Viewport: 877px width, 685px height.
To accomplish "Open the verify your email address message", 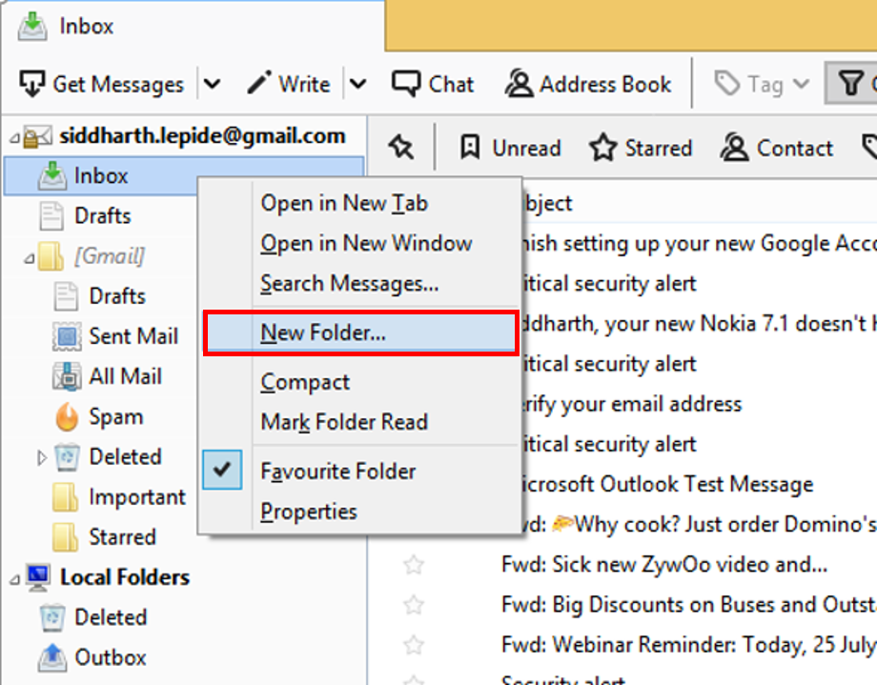I will point(633,404).
